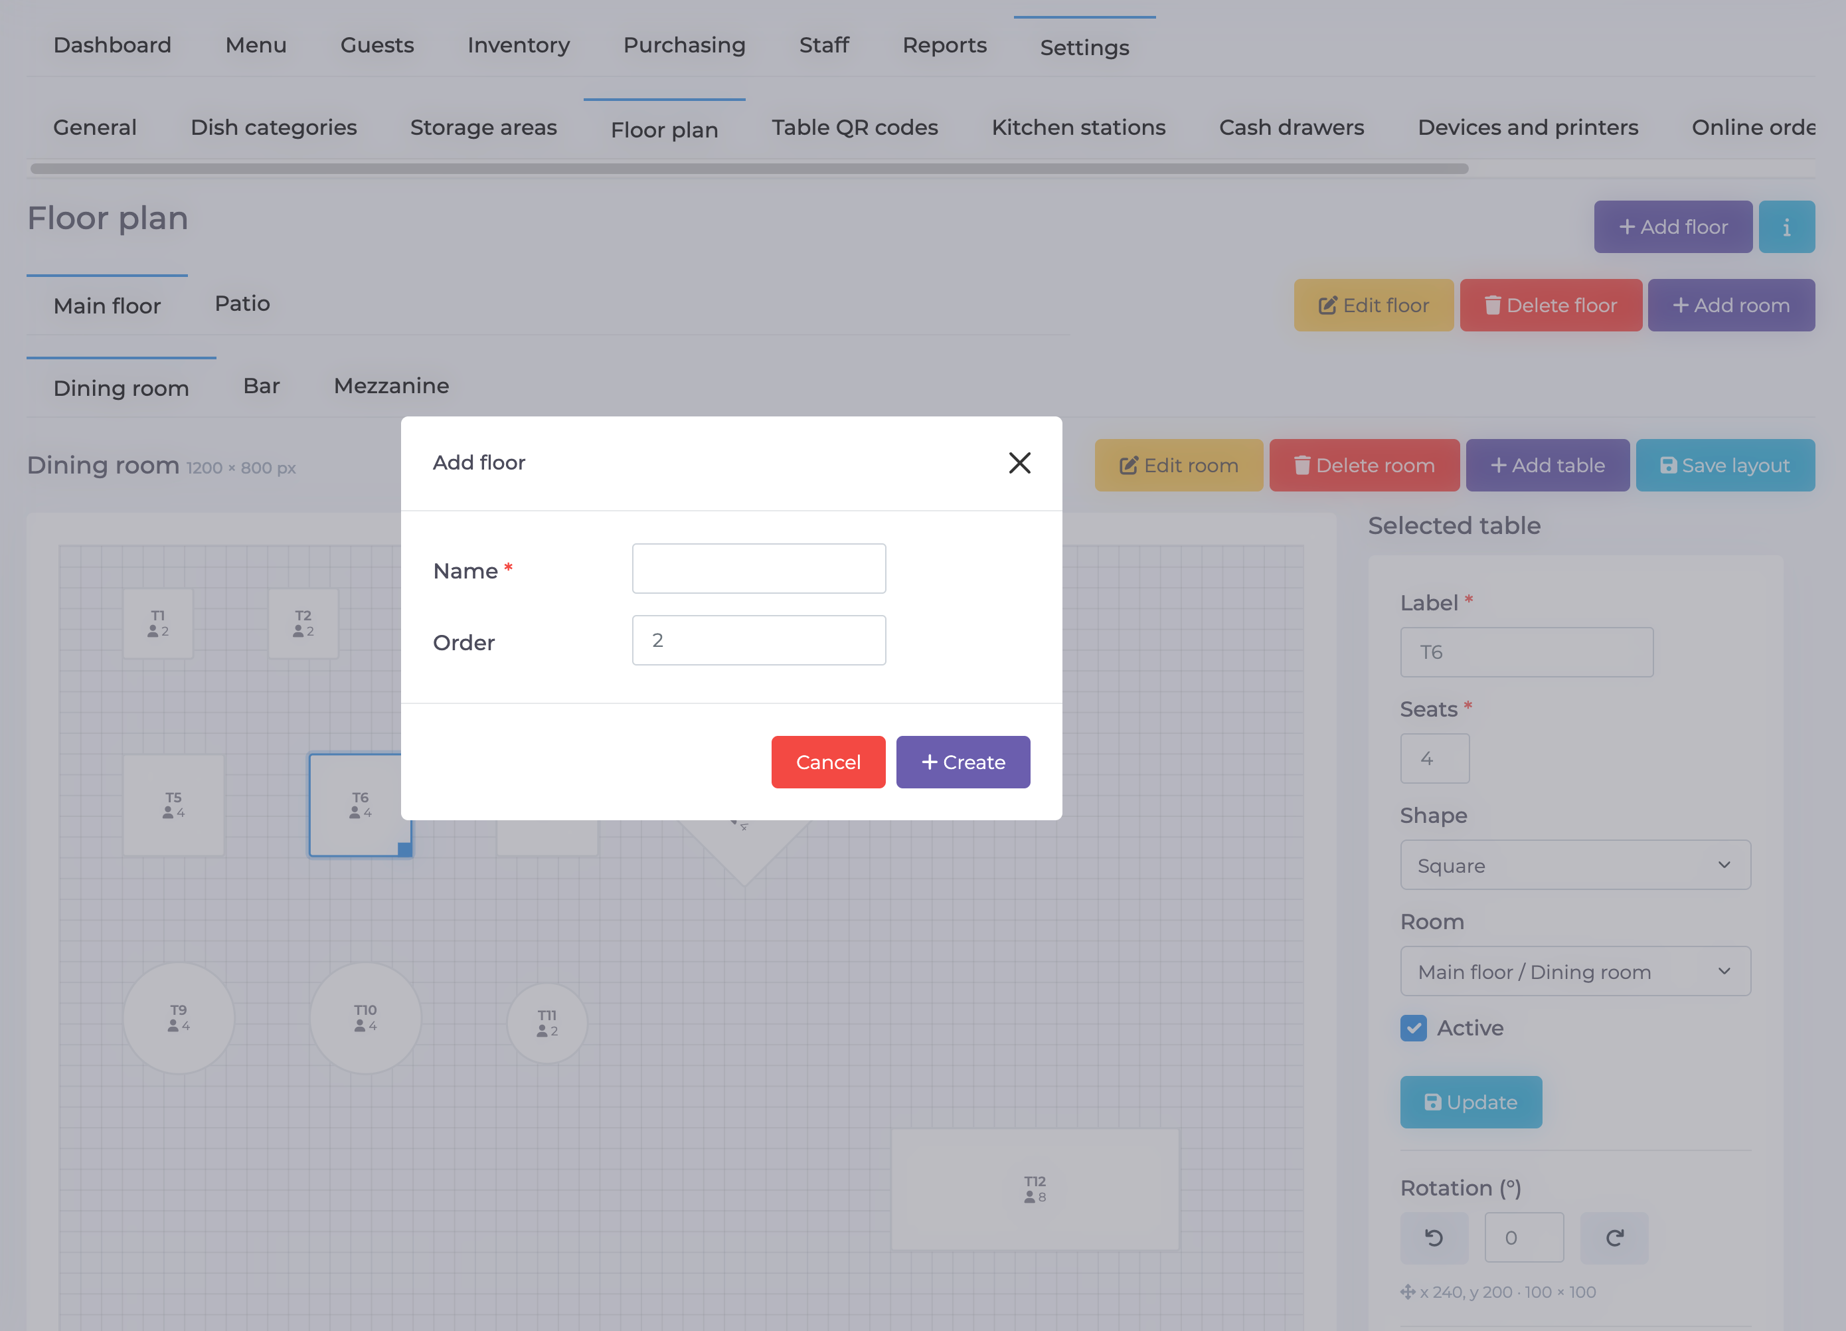Click the Label field containing T6
Screen dimensions: 1846x1331
1526,652
